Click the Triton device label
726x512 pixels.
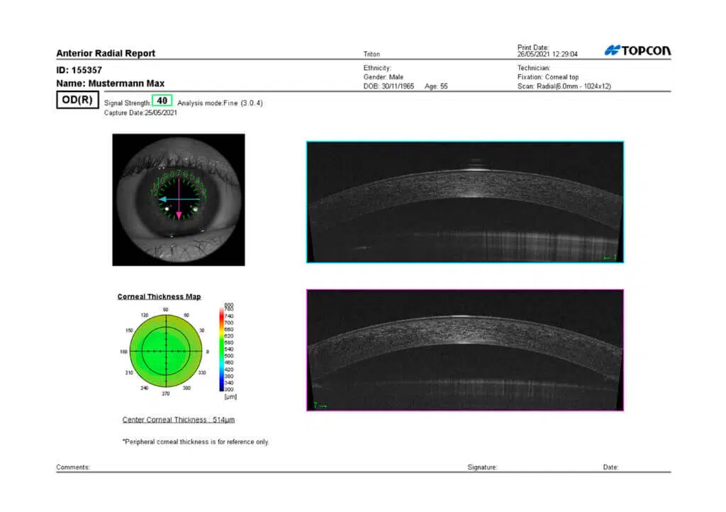pyautogui.click(x=372, y=54)
